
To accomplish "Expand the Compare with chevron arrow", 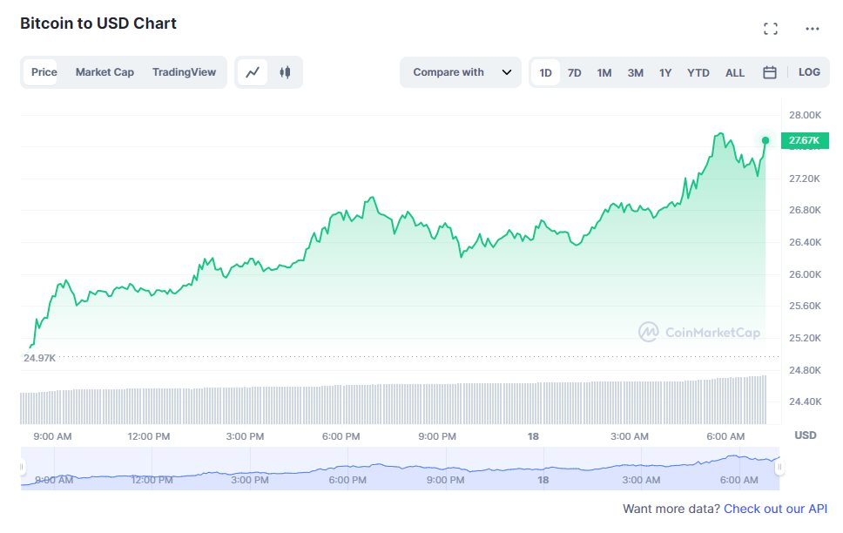I will coord(509,73).
